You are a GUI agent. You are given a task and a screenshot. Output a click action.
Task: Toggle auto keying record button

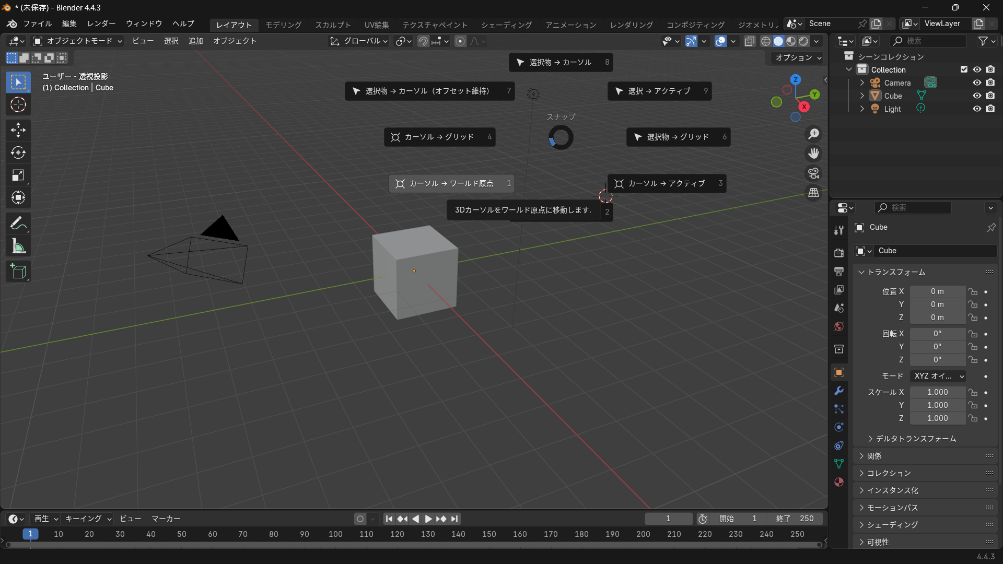360,519
